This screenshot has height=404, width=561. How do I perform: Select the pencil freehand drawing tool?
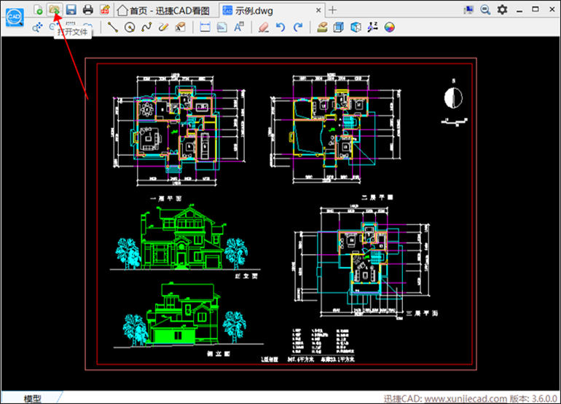pos(163,27)
